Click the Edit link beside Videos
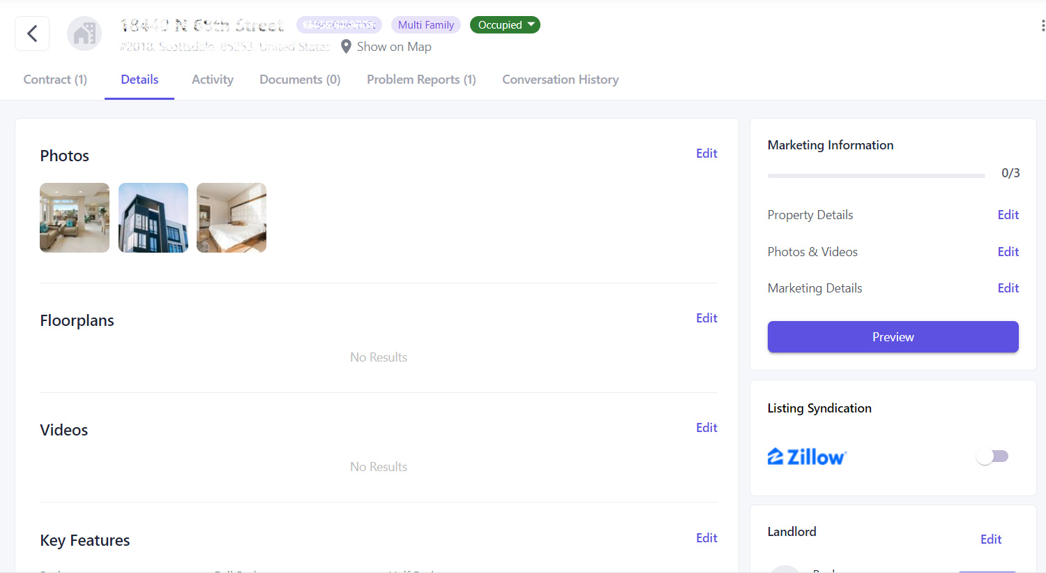Image resolution: width=1046 pixels, height=573 pixels. (706, 427)
